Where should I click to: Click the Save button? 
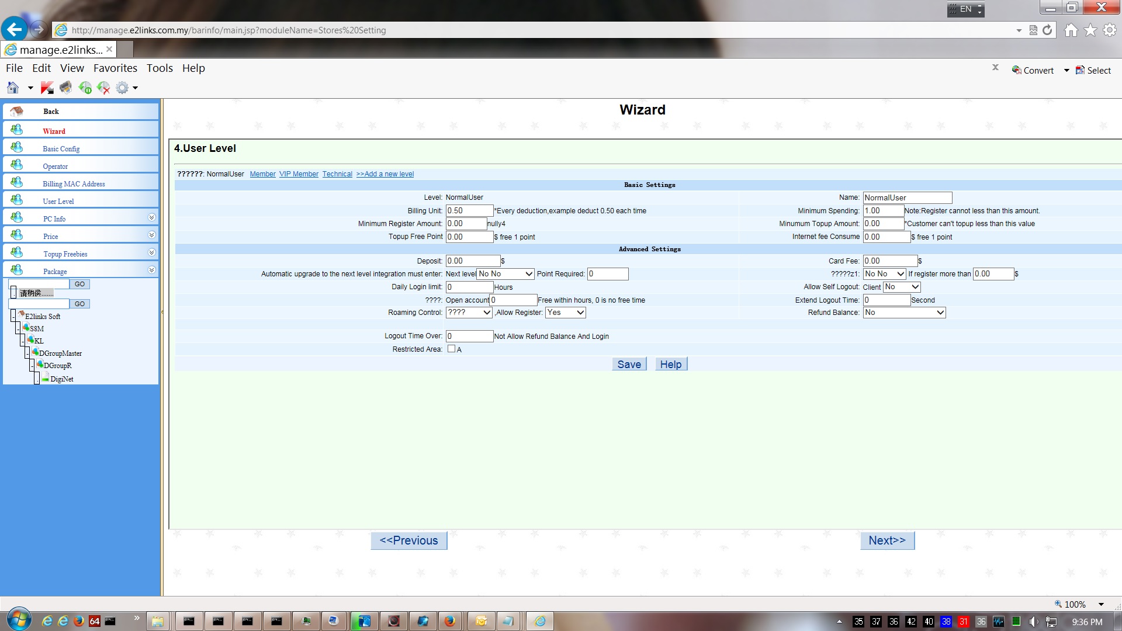point(629,364)
